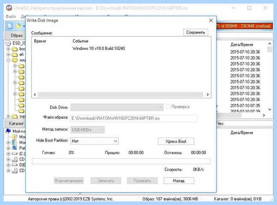277x205 pixels.
Task: Click the lower Дата/Время column header
Action: click(x=241, y=133)
